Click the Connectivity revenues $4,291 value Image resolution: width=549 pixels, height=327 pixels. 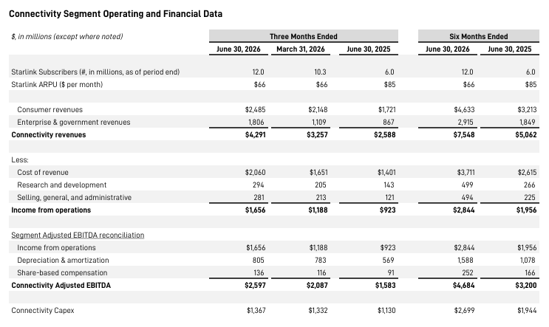[x=255, y=135]
